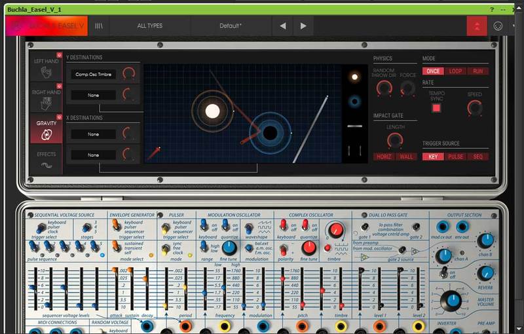524x334 pixels.
Task: Open the Comp Osc Timbre destination dropdown
Action: (x=94, y=75)
